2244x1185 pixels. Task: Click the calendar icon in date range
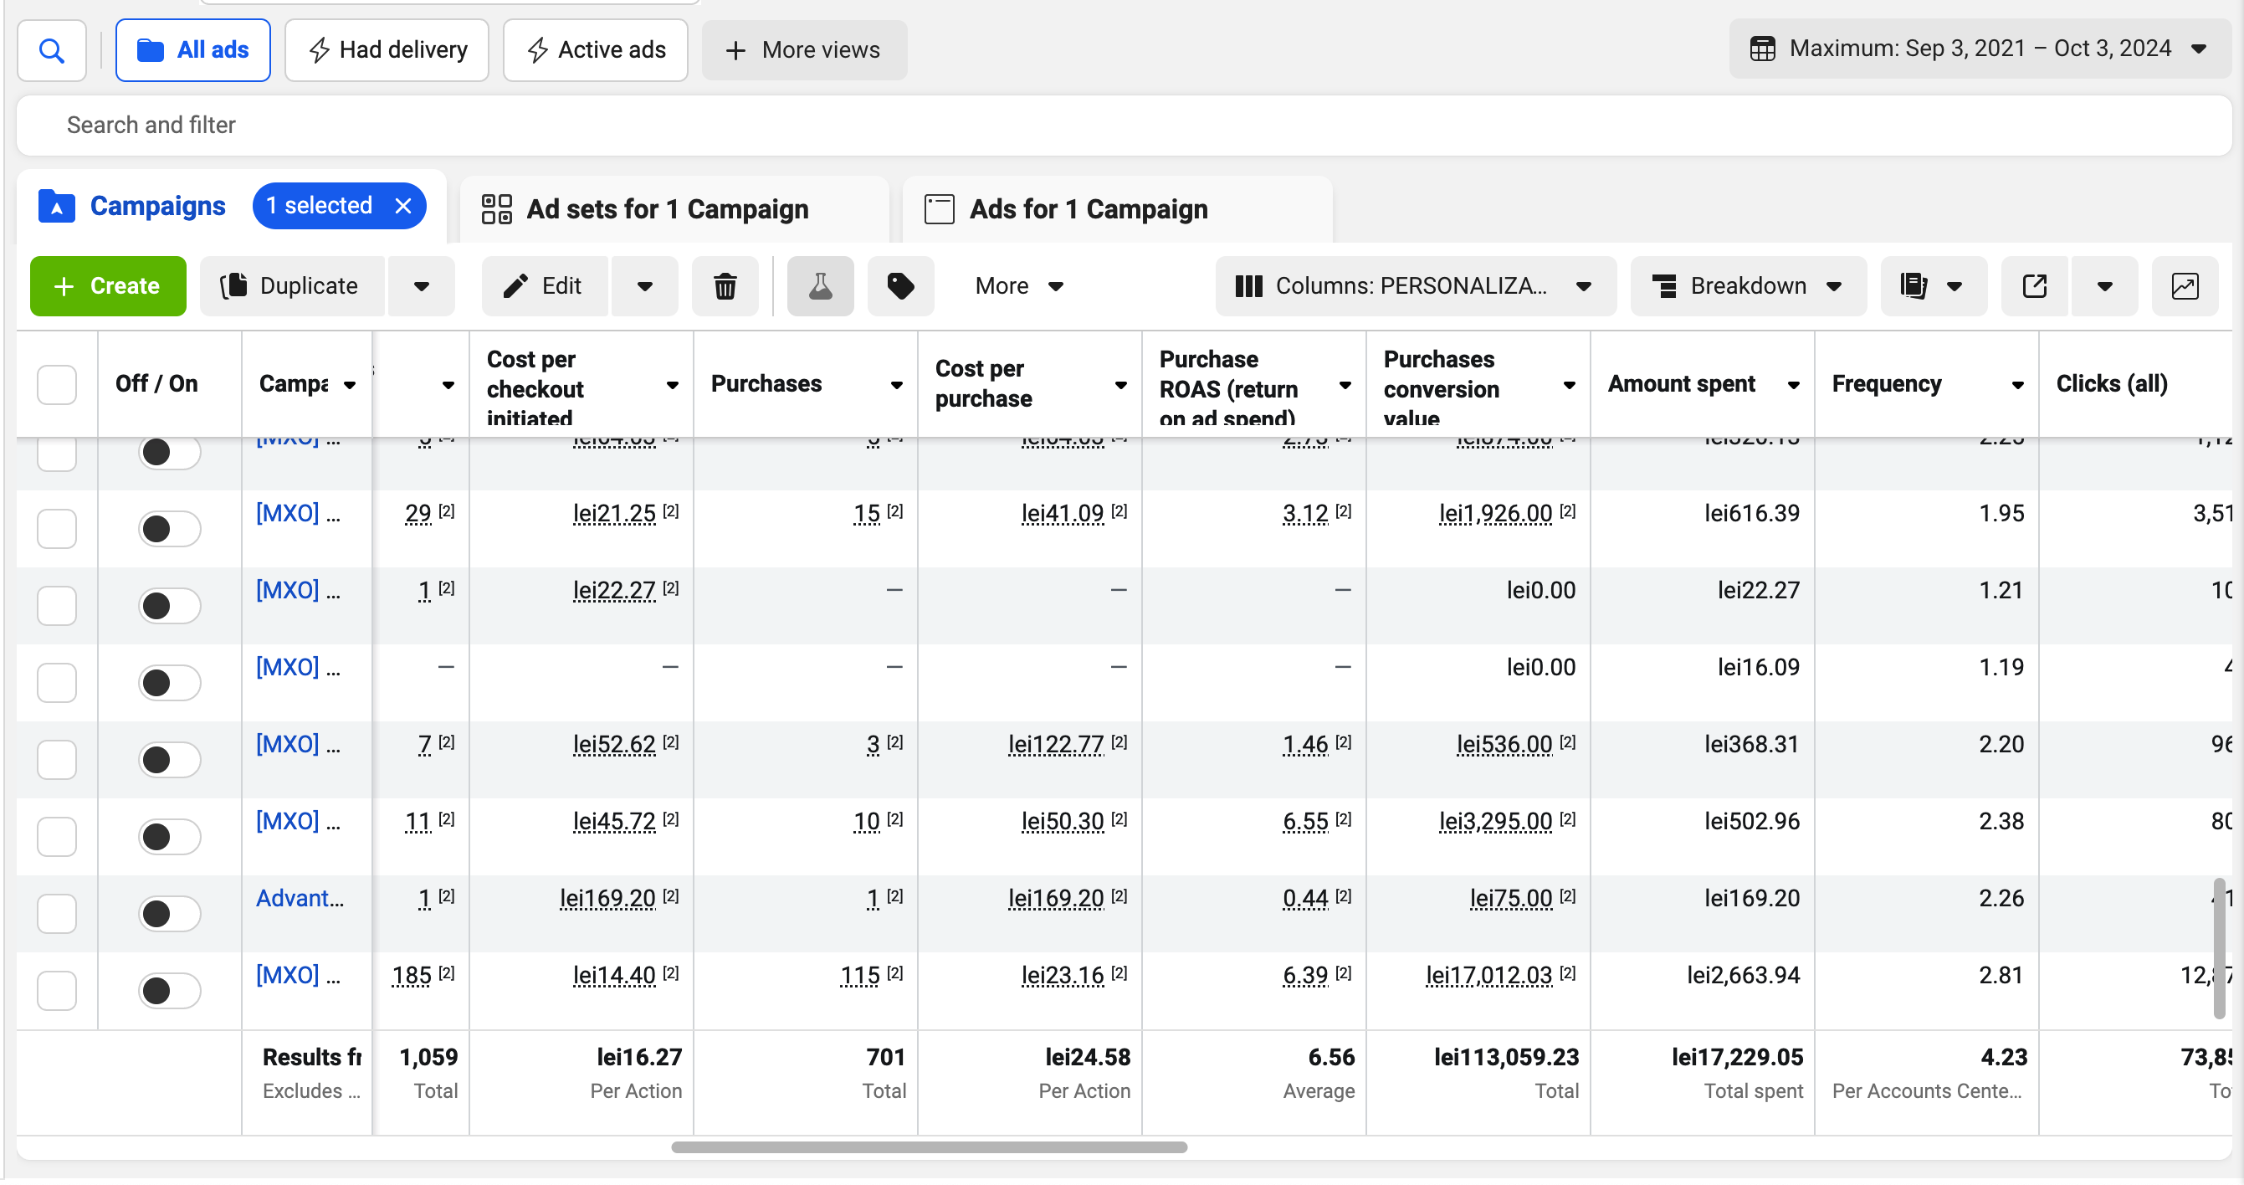pyautogui.click(x=1762, y=49)
